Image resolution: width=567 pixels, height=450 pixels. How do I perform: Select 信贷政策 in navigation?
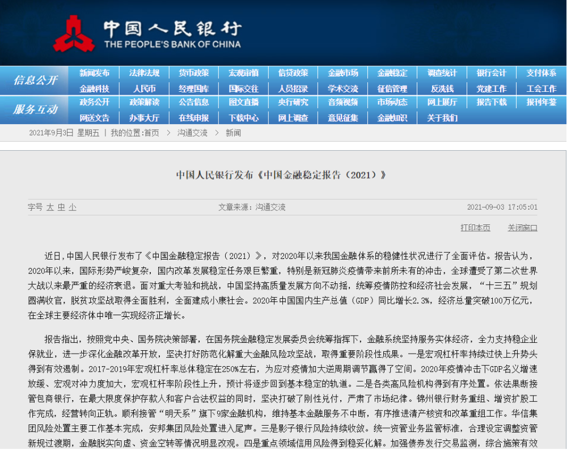(293, 73)
